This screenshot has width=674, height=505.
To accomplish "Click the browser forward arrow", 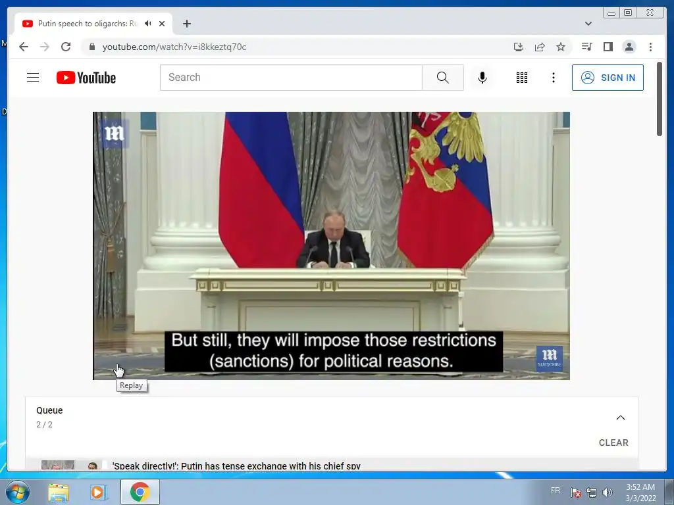I will (x=45, y=47).
